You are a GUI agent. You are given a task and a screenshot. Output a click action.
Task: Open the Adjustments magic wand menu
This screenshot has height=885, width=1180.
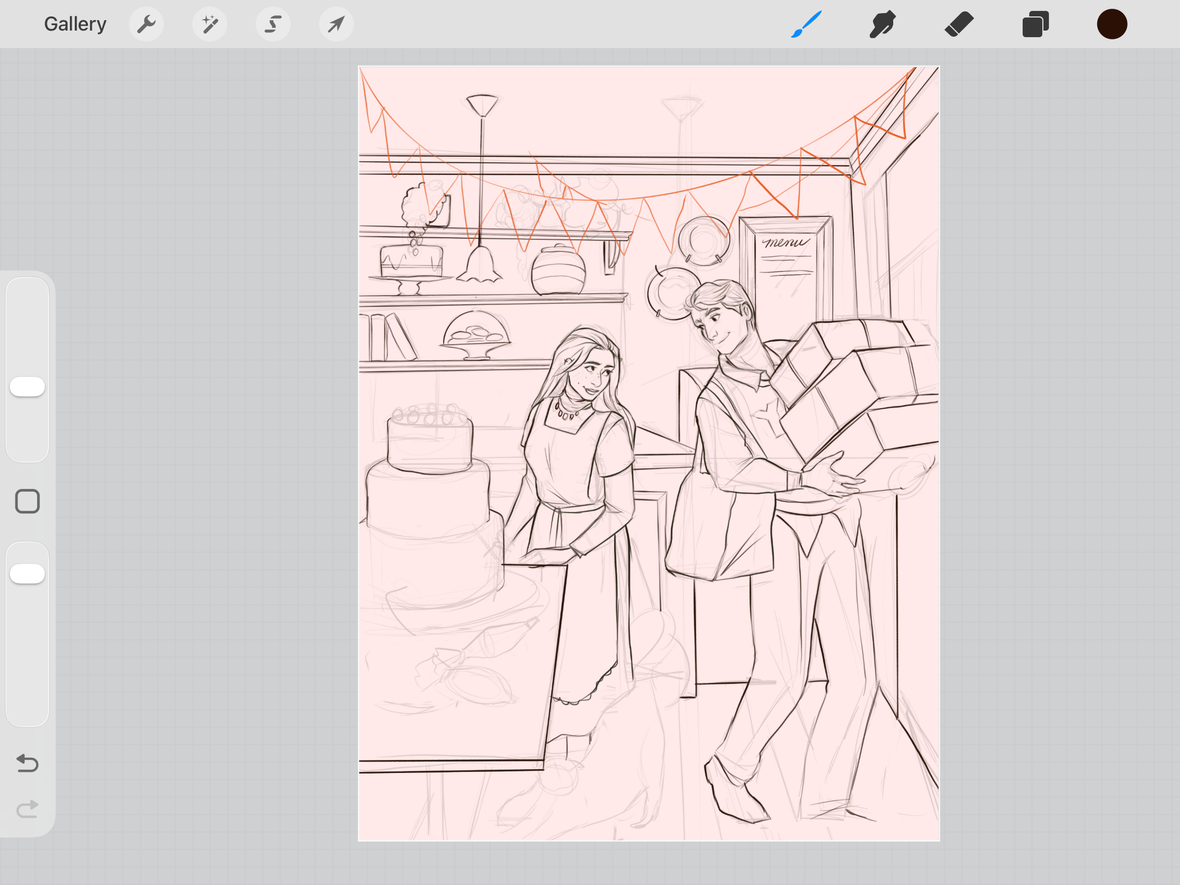pos(210,24)
